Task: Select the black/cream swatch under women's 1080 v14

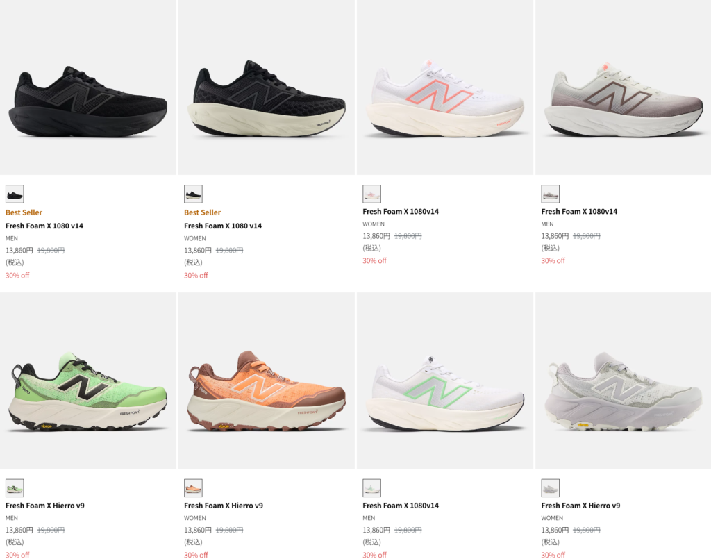Action: pyautogui.click(x=193, y=194)
